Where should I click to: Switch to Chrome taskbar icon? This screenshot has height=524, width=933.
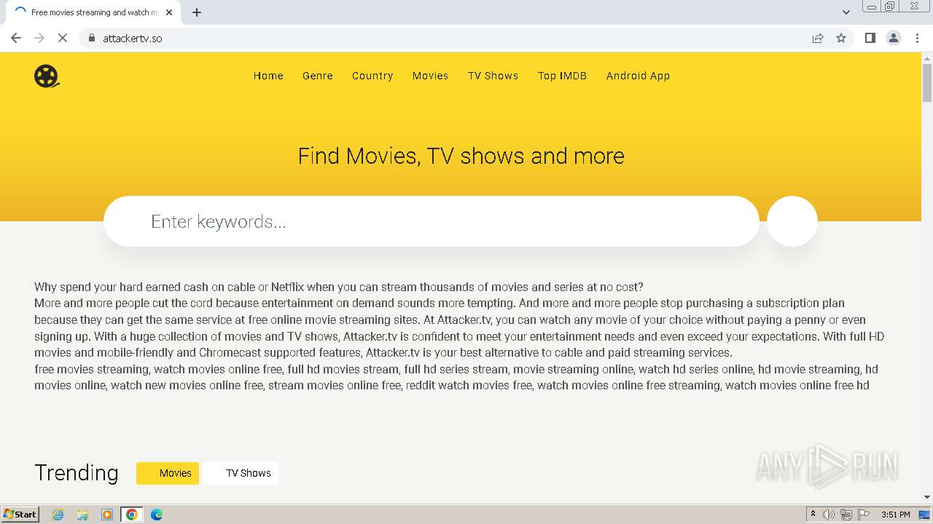pyautogui.click(x=132, y=515)
